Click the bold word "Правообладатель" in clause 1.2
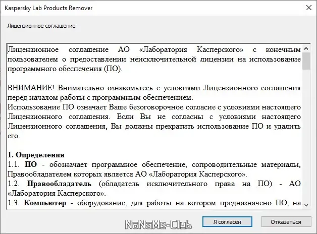The image size is (317, 234). click(59, 184)
